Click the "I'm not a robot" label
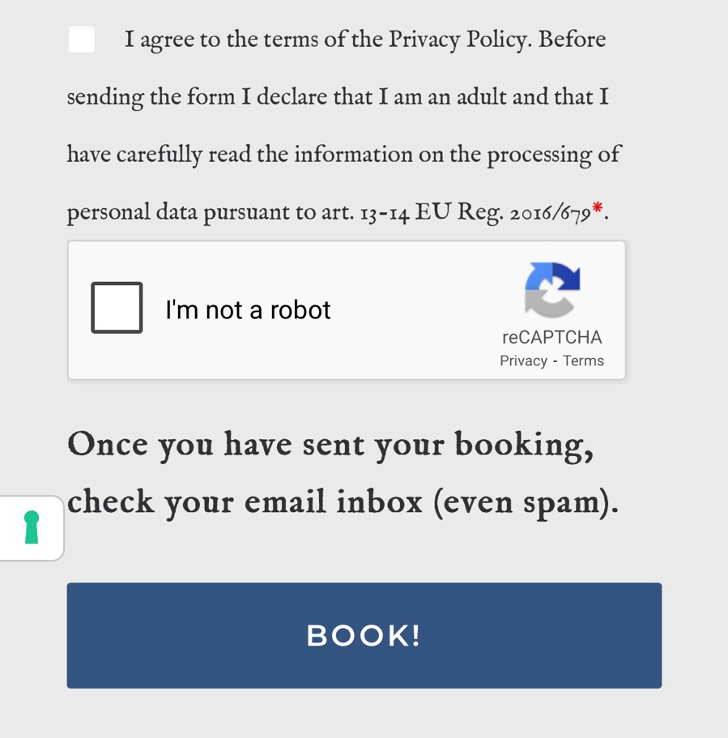The image size is (728, 738). tap(248, 310)
